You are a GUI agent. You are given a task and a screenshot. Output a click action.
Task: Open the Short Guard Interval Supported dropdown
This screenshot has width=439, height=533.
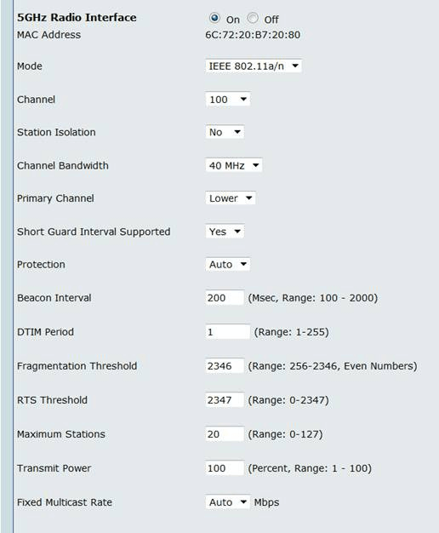point(225,232)
